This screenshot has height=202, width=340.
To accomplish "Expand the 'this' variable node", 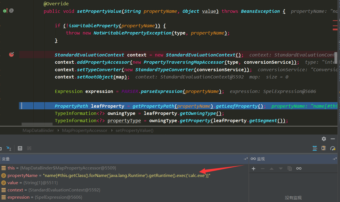I will [3, 168].
